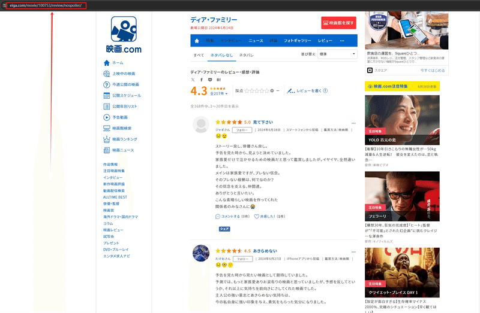Expand 全217件 rating breakdown dropdown
The image size is (480, 313).
[x=218, y=94]
